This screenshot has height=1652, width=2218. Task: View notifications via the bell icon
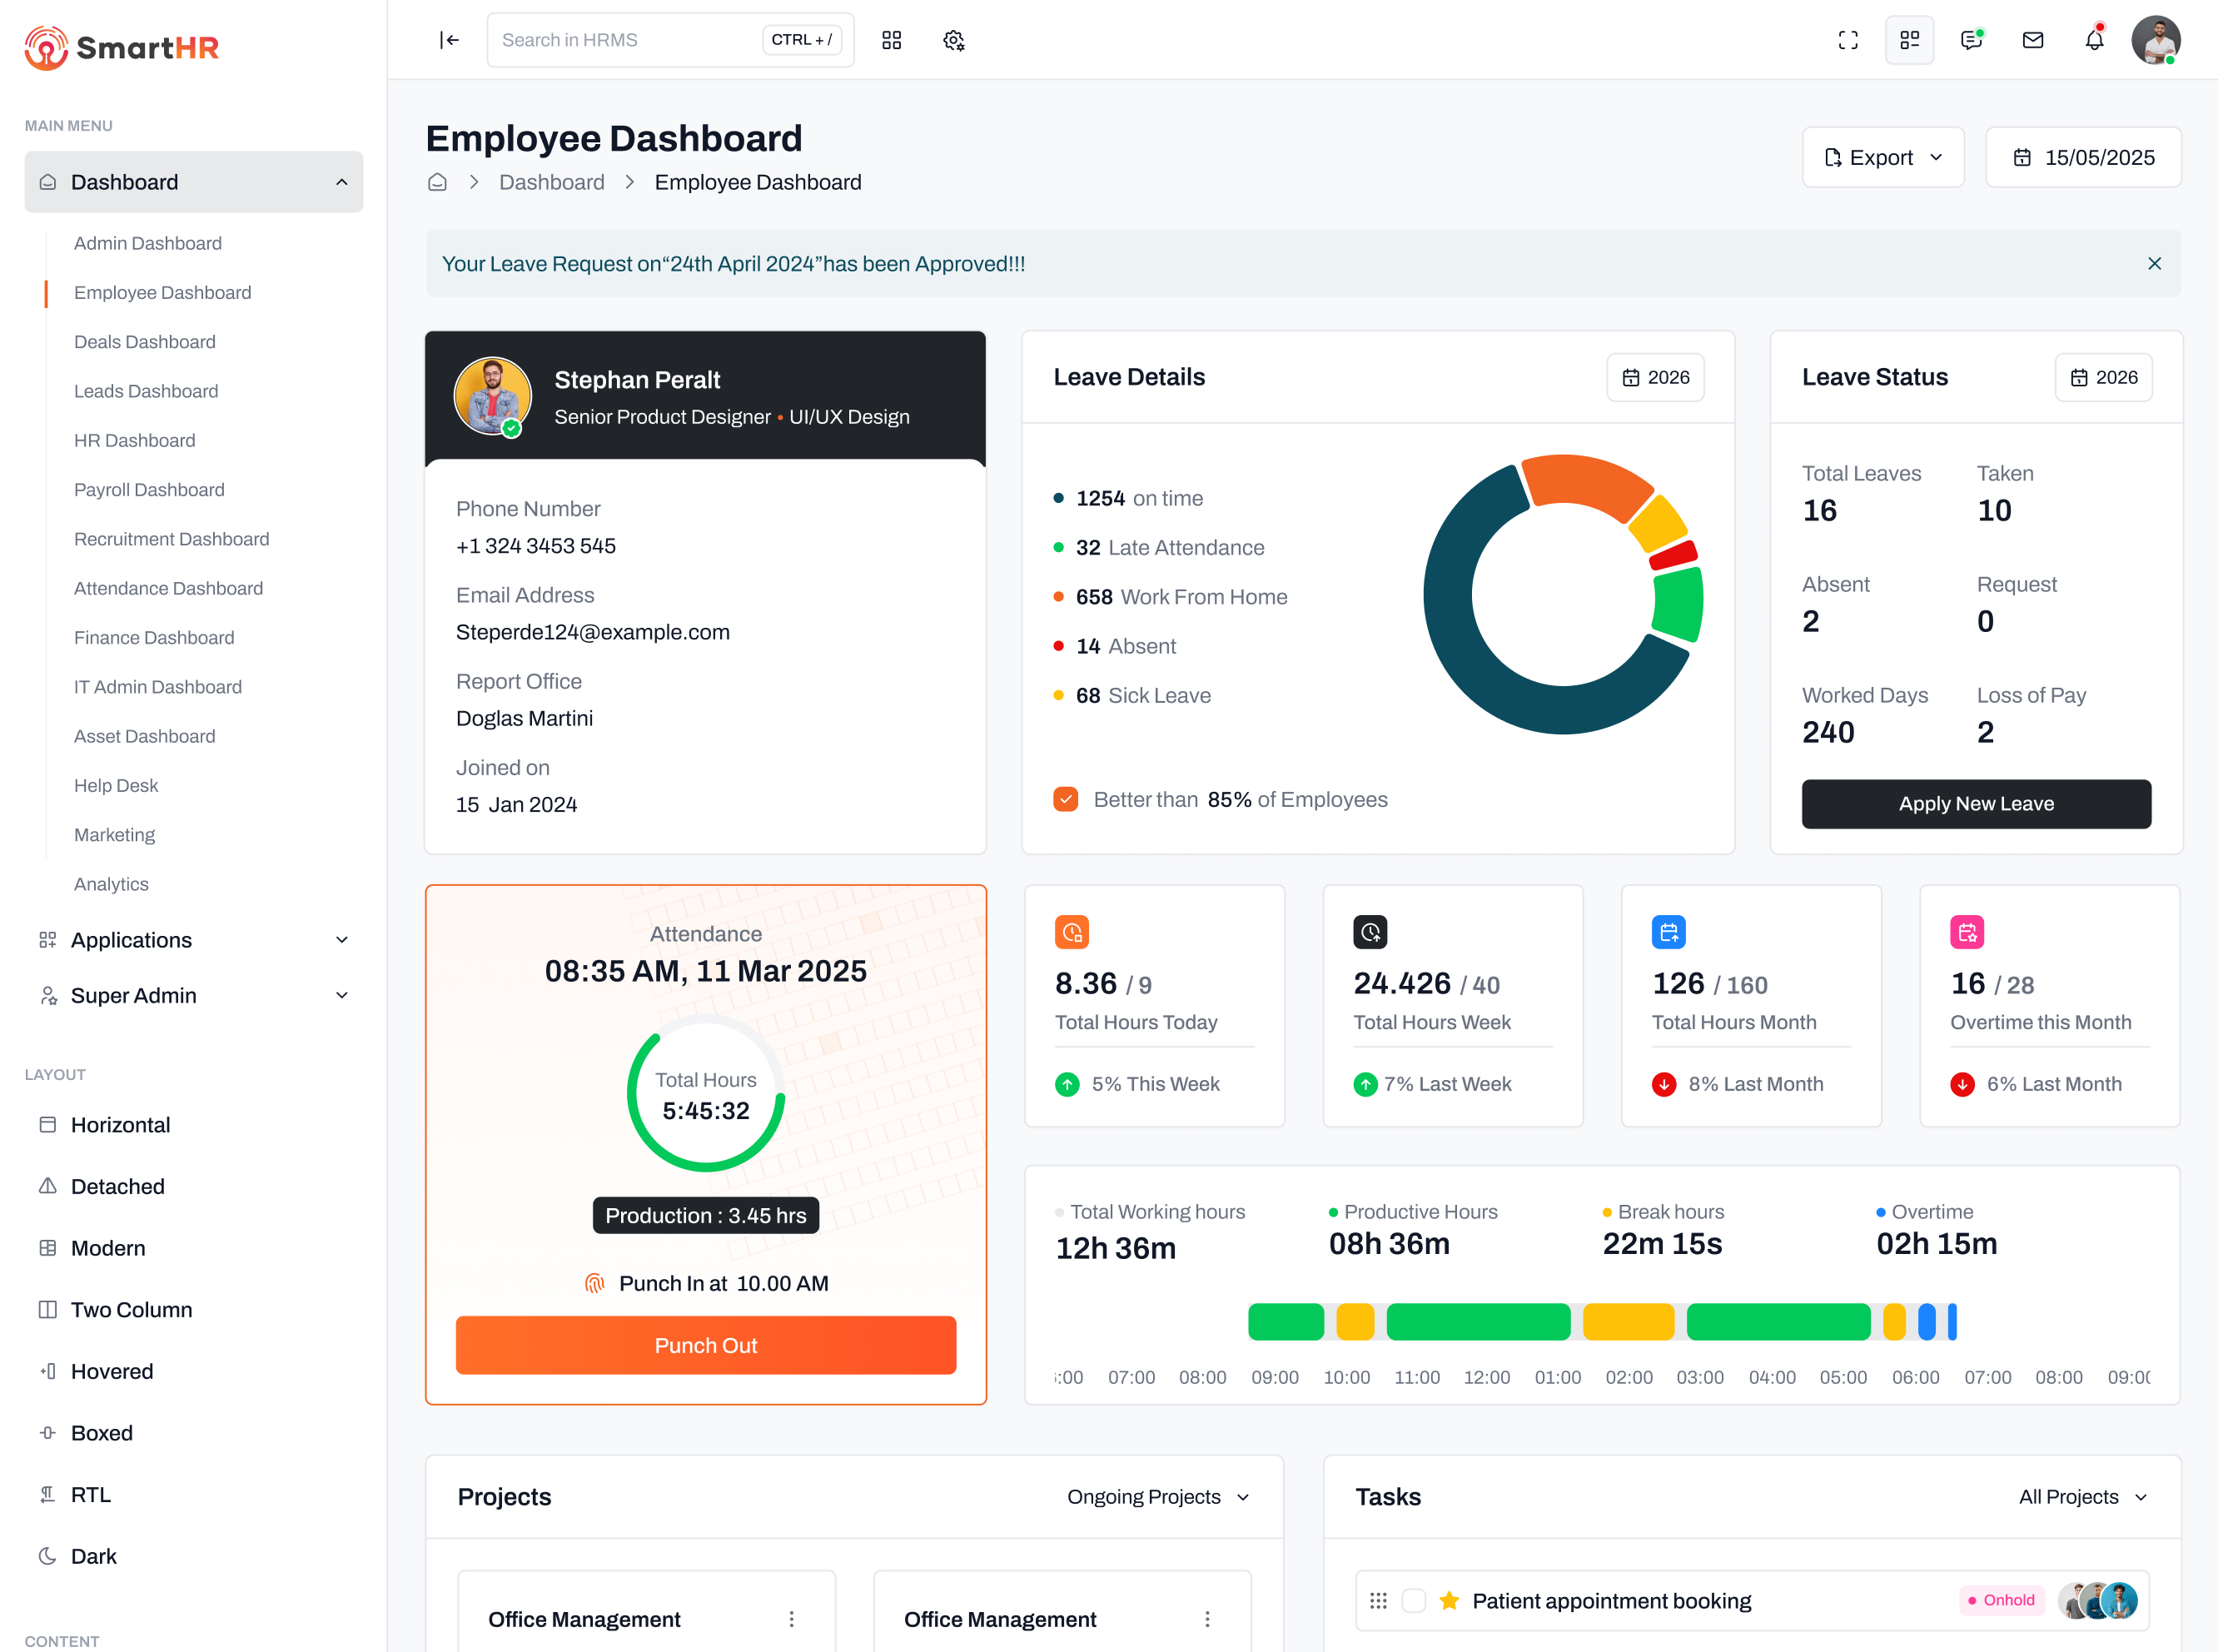point(2093,40)
